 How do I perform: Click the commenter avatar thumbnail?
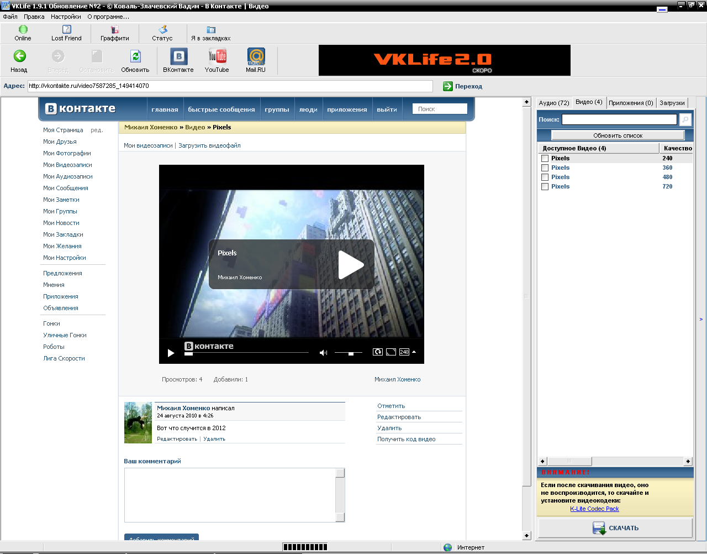click(x=138, y=422)
